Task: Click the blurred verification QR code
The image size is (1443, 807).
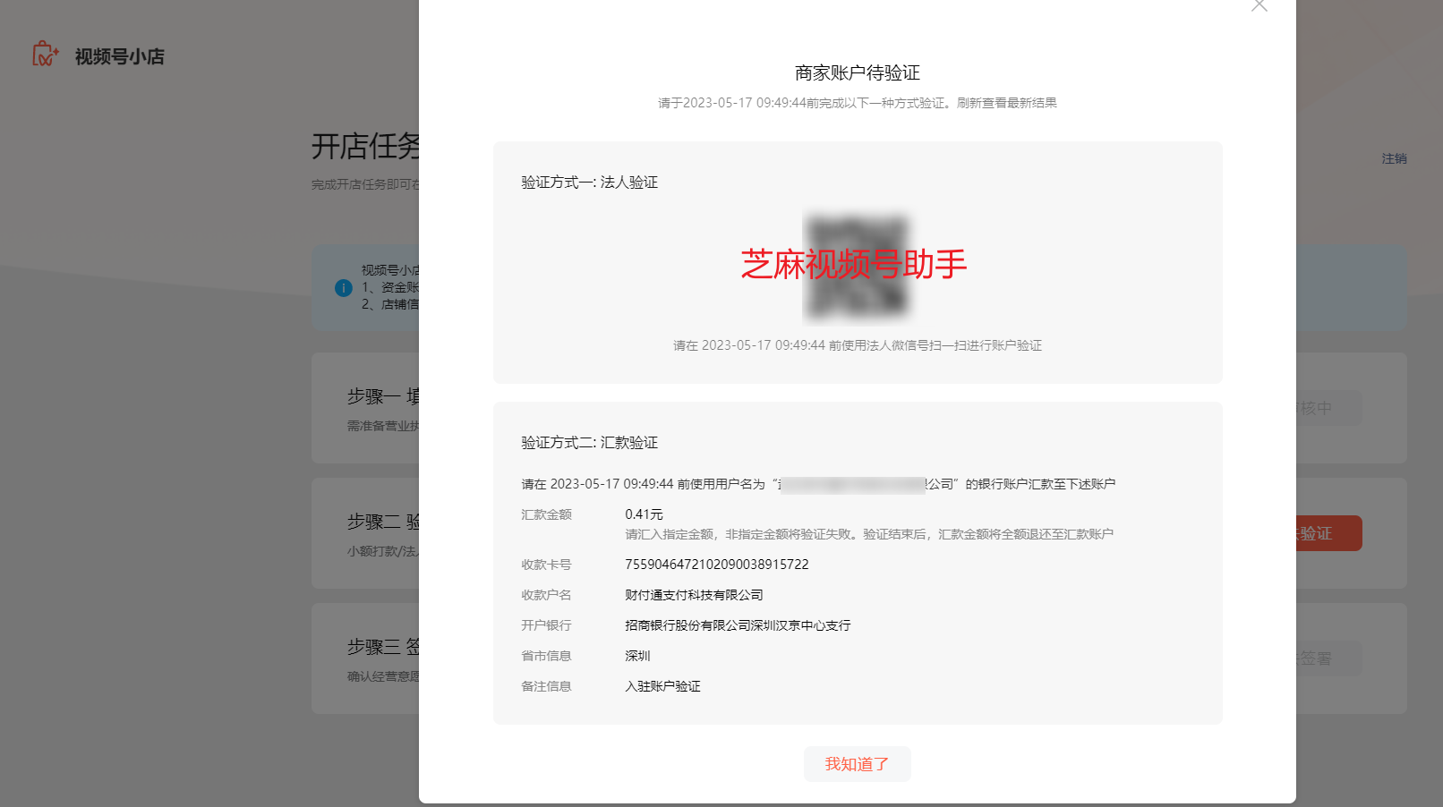Action: (857, 266)
